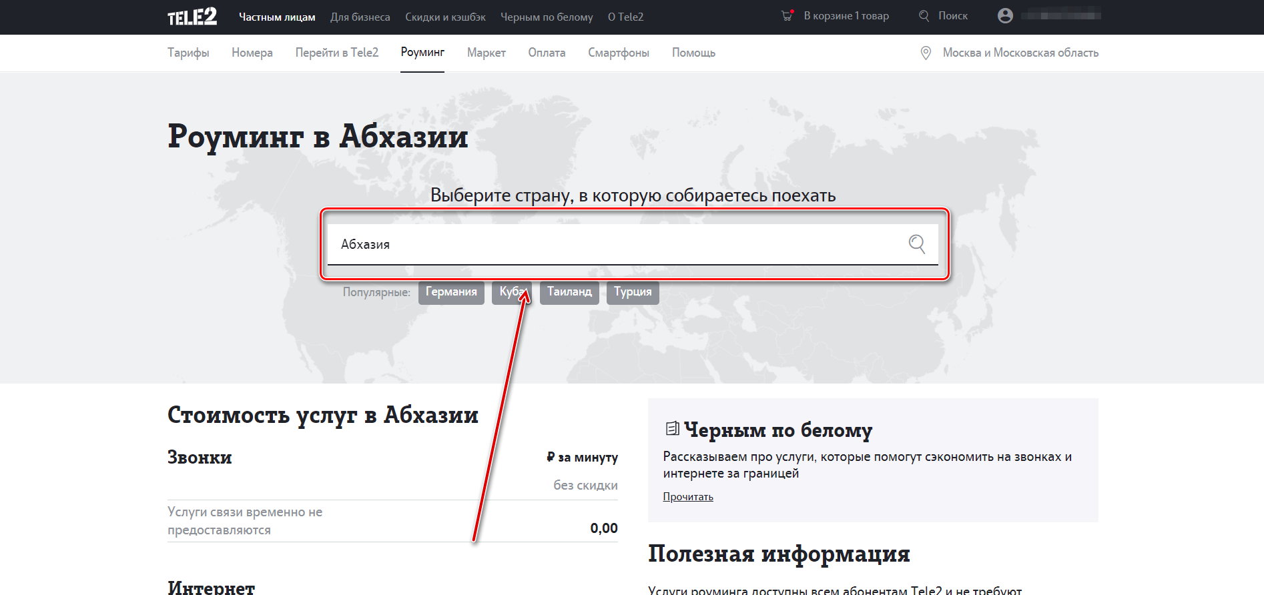The width and height of the screenshot is (1264, 595).
Task: Click the search magnifier icon in header
Action: click(924, 16)
